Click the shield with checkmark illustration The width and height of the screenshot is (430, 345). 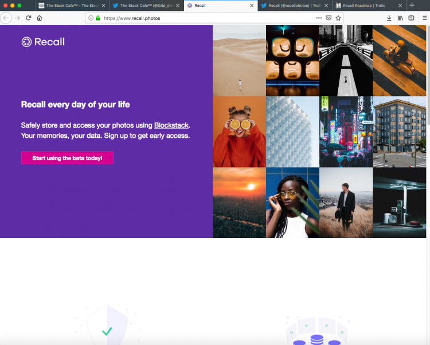107,325
